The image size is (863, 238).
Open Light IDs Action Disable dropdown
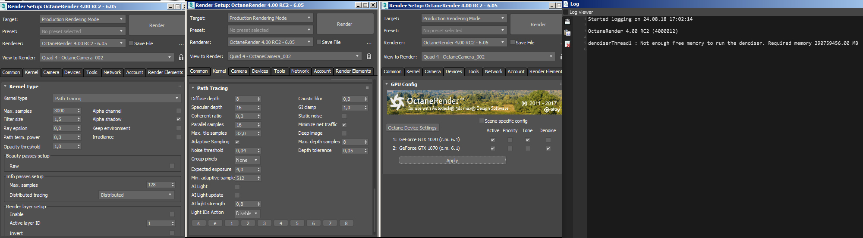pos(247,213)
